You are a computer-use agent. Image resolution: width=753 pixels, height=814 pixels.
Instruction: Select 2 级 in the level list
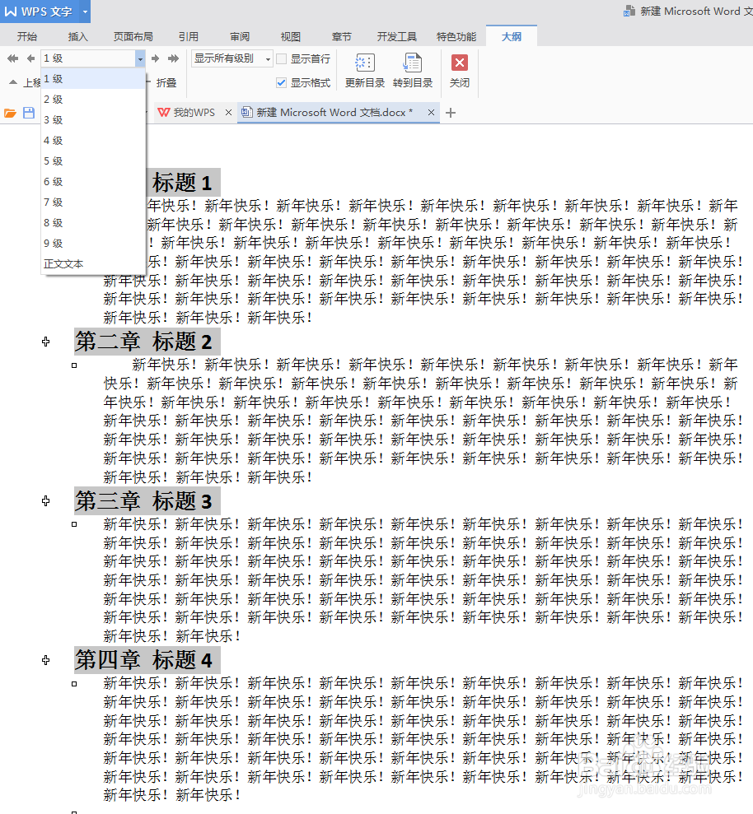tap(93, 99)
